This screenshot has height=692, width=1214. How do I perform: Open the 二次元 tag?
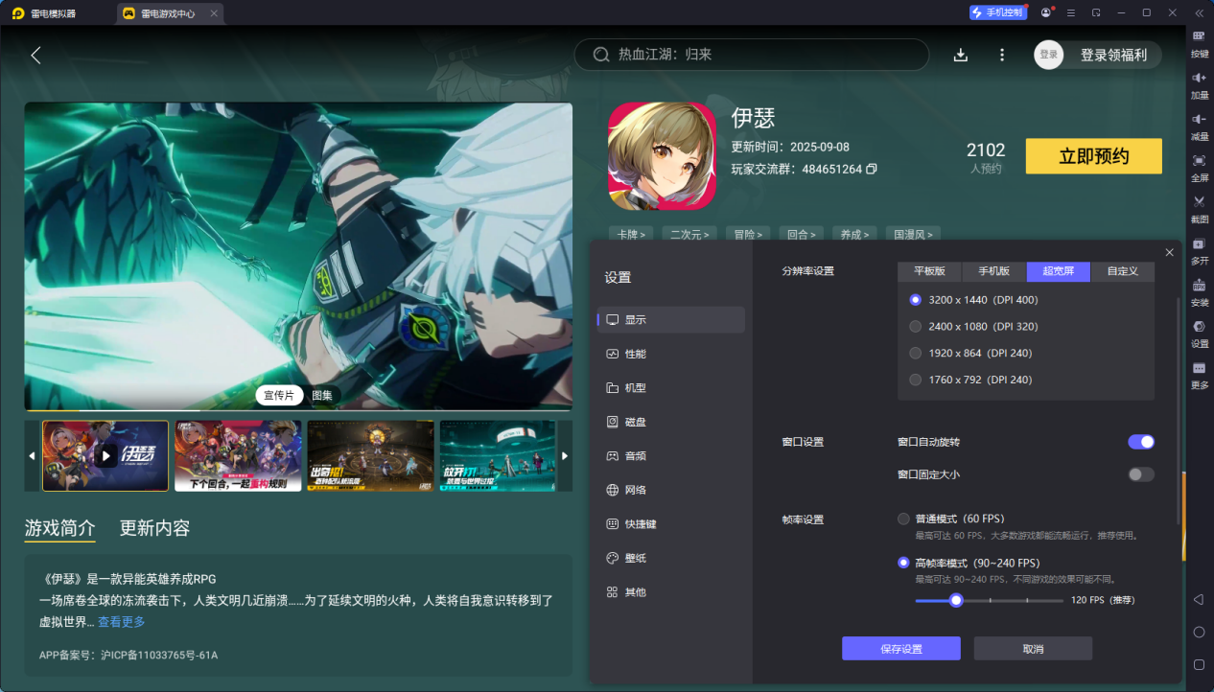pyautogui.click(x=689, y=234)
